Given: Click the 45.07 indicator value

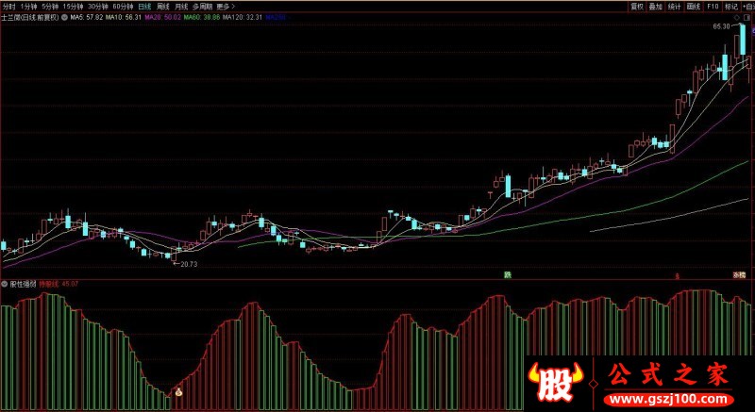Looking at the screenshot, I should [x=70, y=284].
